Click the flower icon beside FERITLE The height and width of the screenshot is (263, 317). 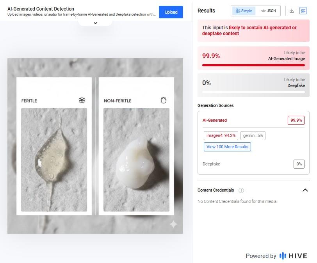click(82, 100)
